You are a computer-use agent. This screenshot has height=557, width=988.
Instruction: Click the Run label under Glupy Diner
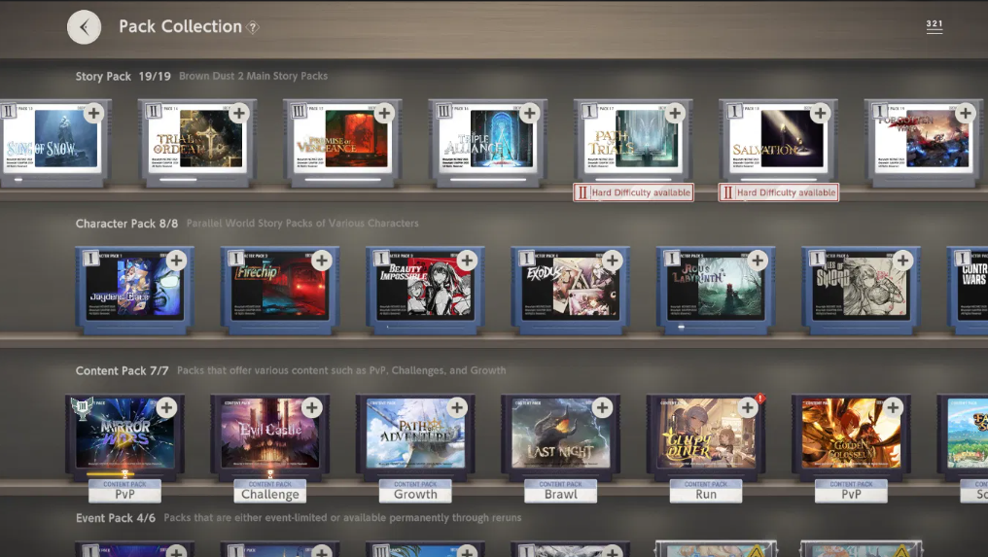[706, 491]
